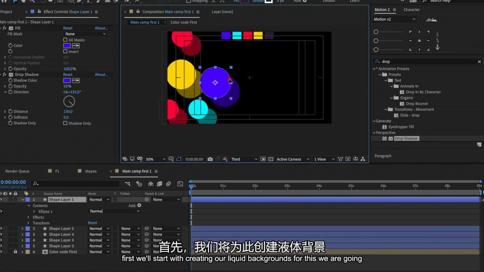
Task: Open the Project panel tab
Action: coord(6,12)
